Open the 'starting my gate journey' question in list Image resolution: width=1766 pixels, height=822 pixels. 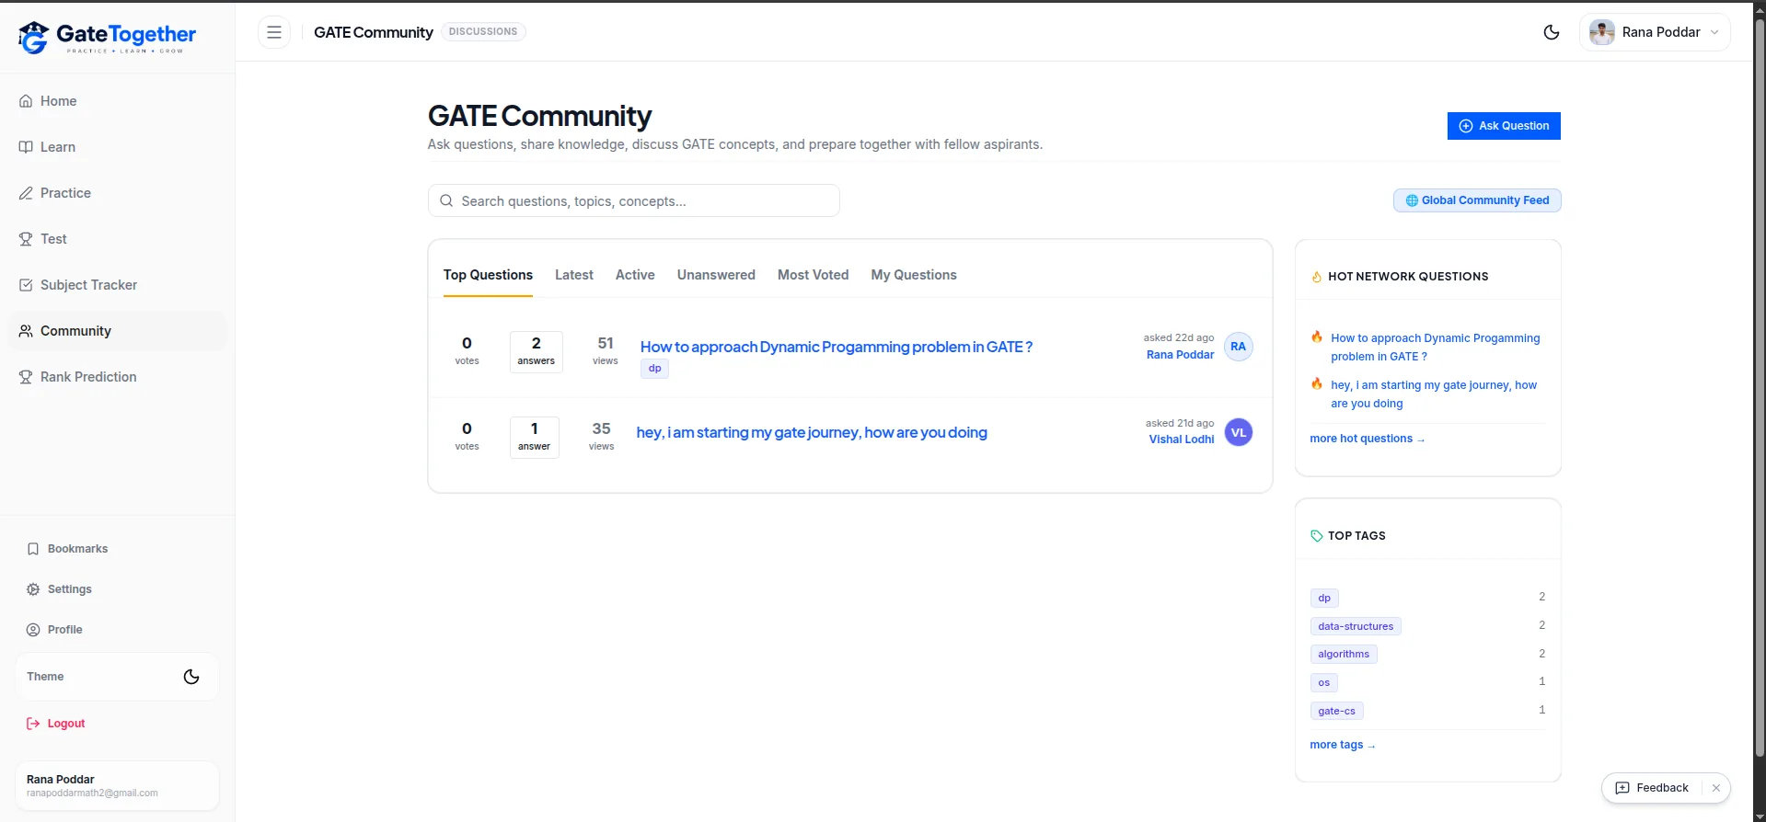point(812,432)
